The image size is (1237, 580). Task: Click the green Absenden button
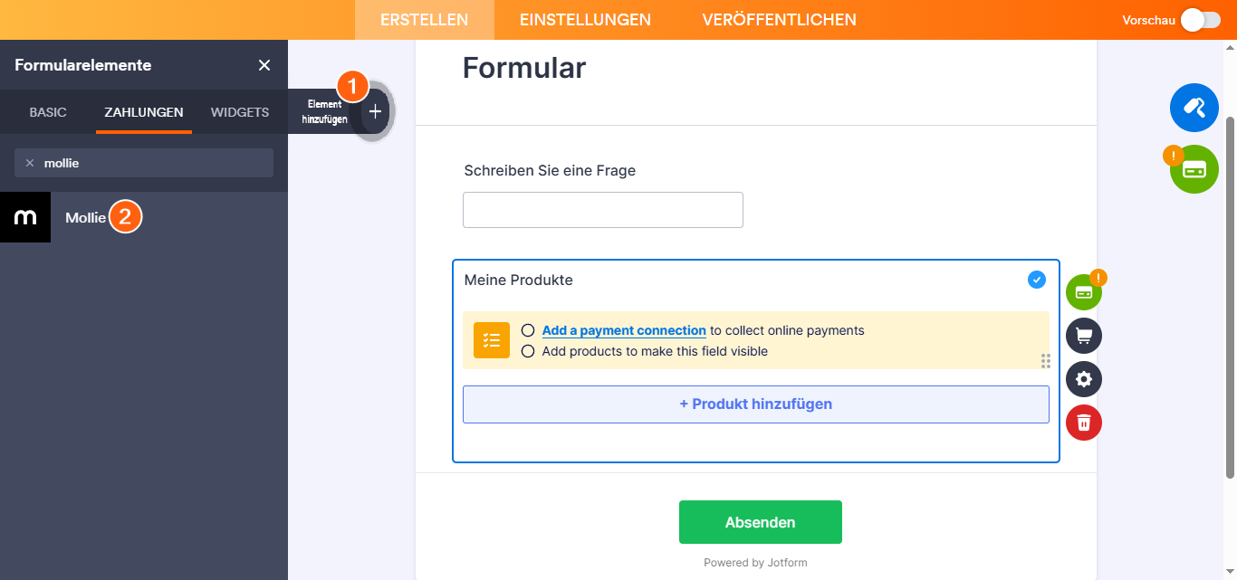760,522
